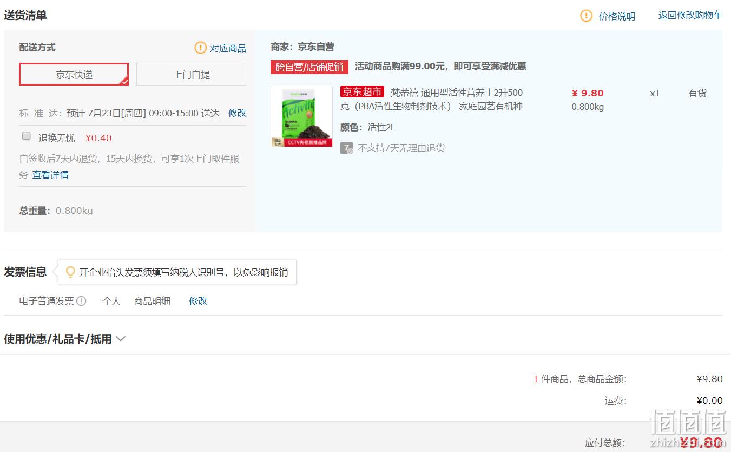Click the lightbulb tip icon in invoice tooltip
This screenshot has width=731, height=452.
coord(70,272)
